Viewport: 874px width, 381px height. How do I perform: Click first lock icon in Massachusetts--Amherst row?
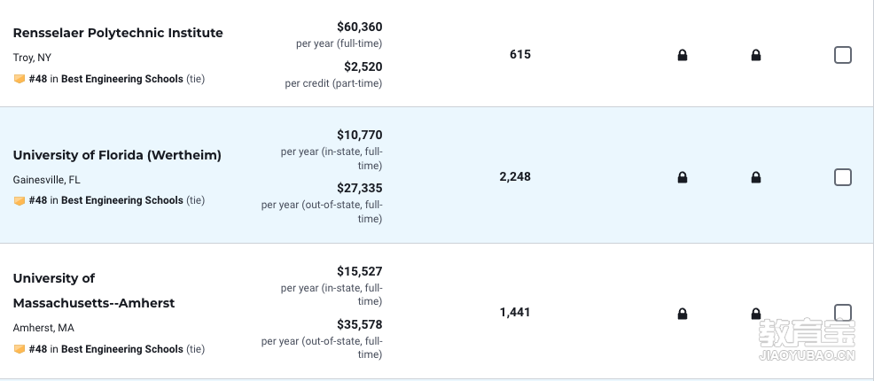683,315
